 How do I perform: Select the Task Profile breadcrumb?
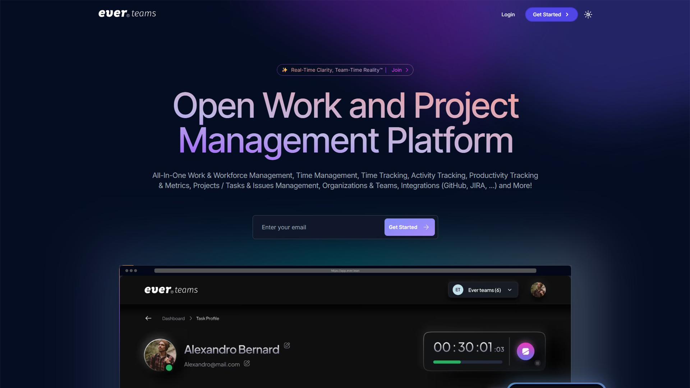[207, 319]
